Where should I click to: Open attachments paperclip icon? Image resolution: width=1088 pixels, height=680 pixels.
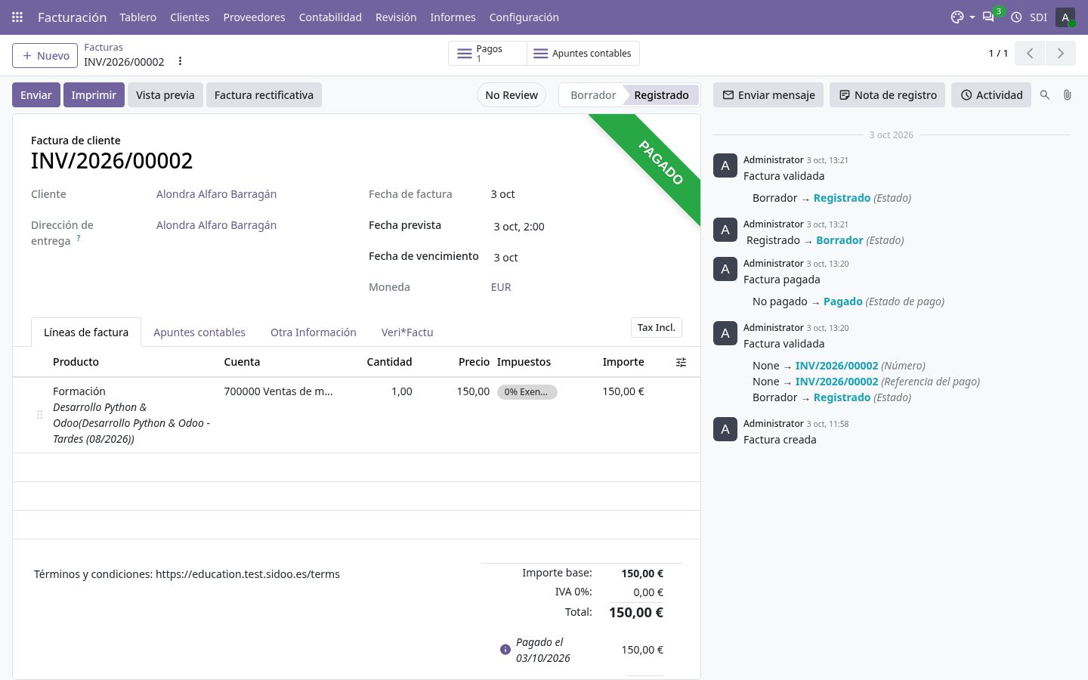1067,95
